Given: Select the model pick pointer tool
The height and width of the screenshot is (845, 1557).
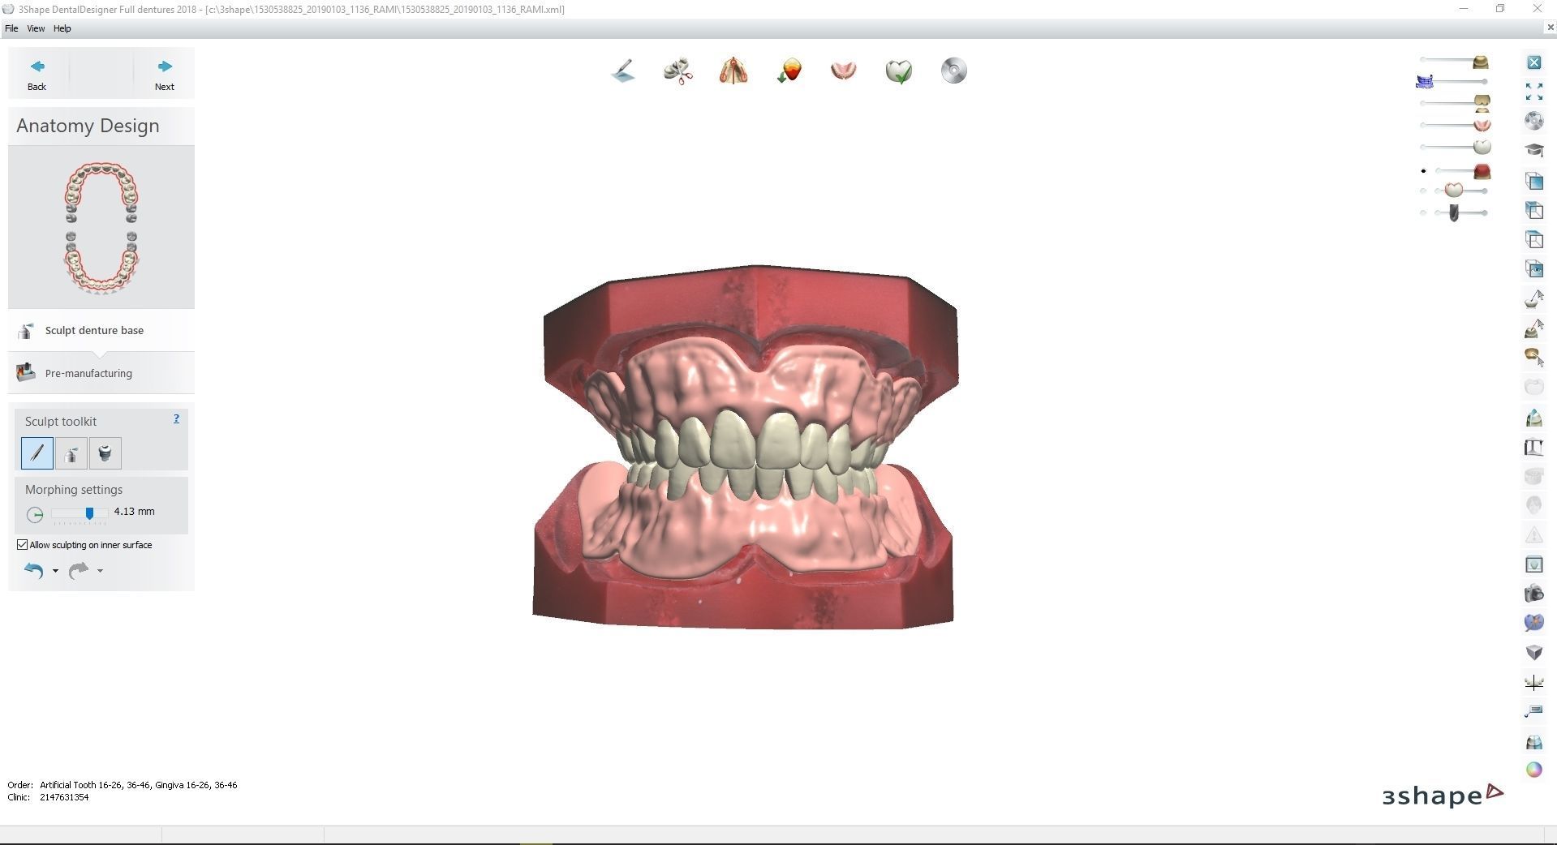Looking at the screenshot, I should pos(1534,328).
